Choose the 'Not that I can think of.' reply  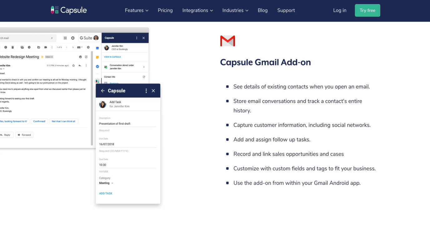tap(64, 121)
